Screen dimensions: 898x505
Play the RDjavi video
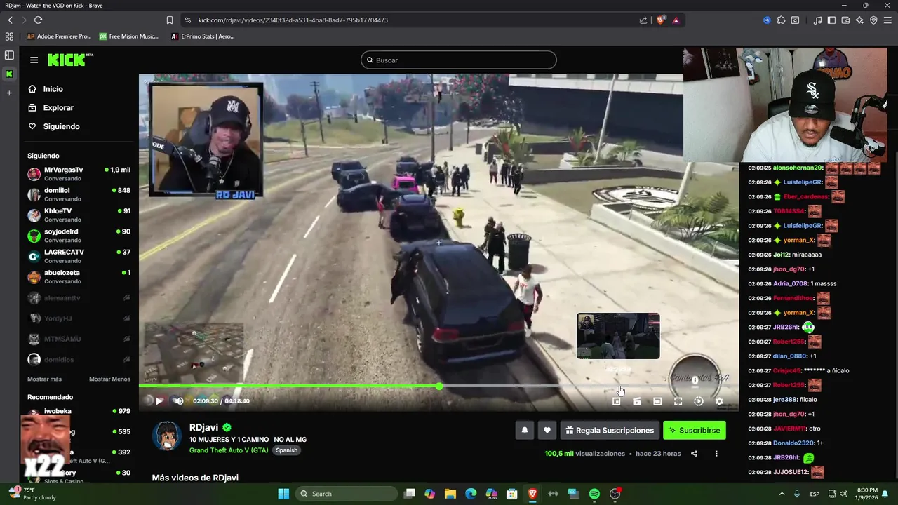(159, 401)
